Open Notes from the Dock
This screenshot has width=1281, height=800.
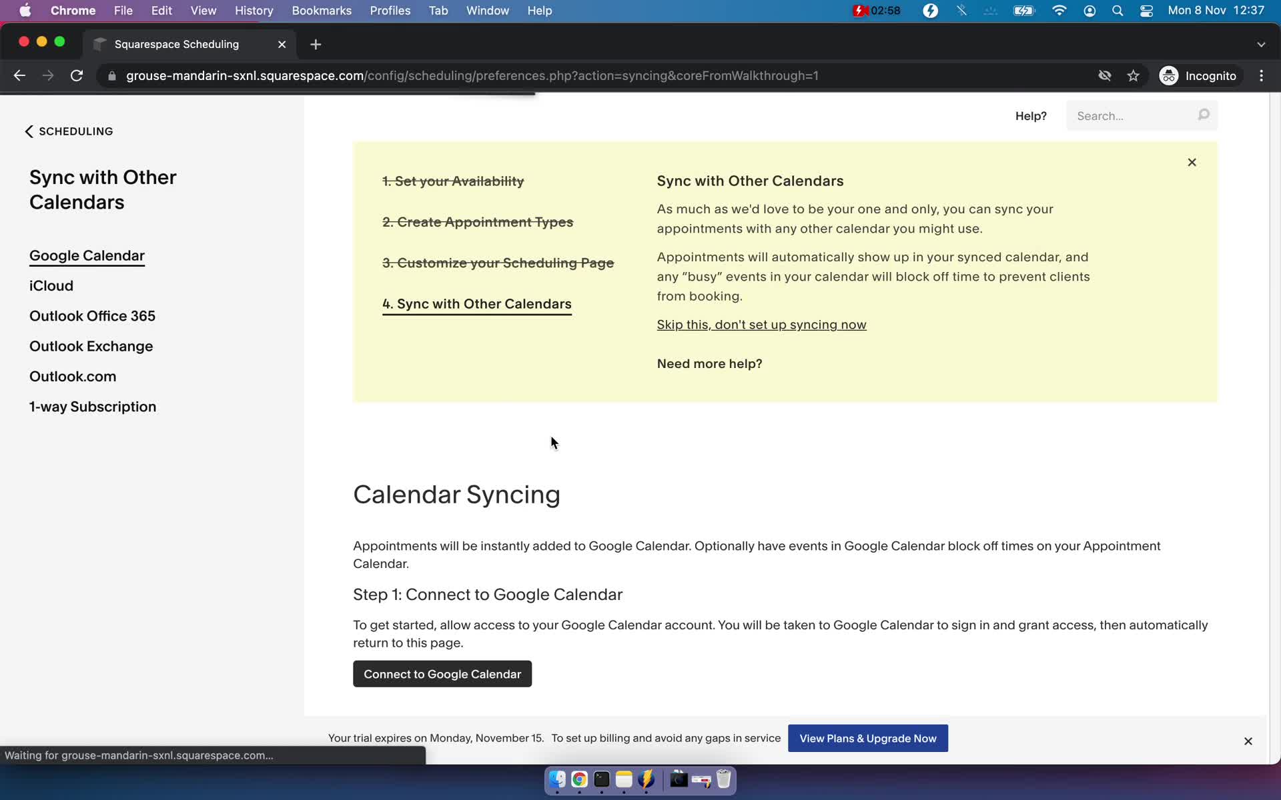tap(624, 779)
